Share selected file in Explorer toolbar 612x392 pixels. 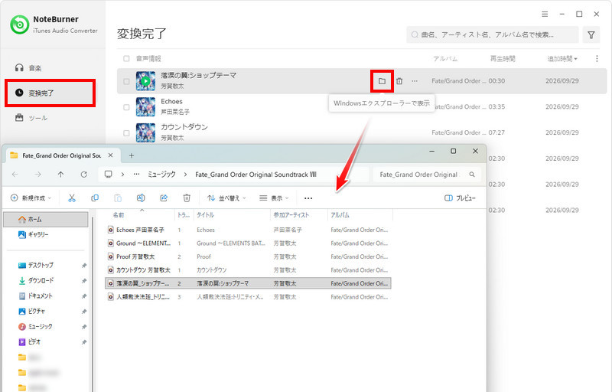[164, 198]
